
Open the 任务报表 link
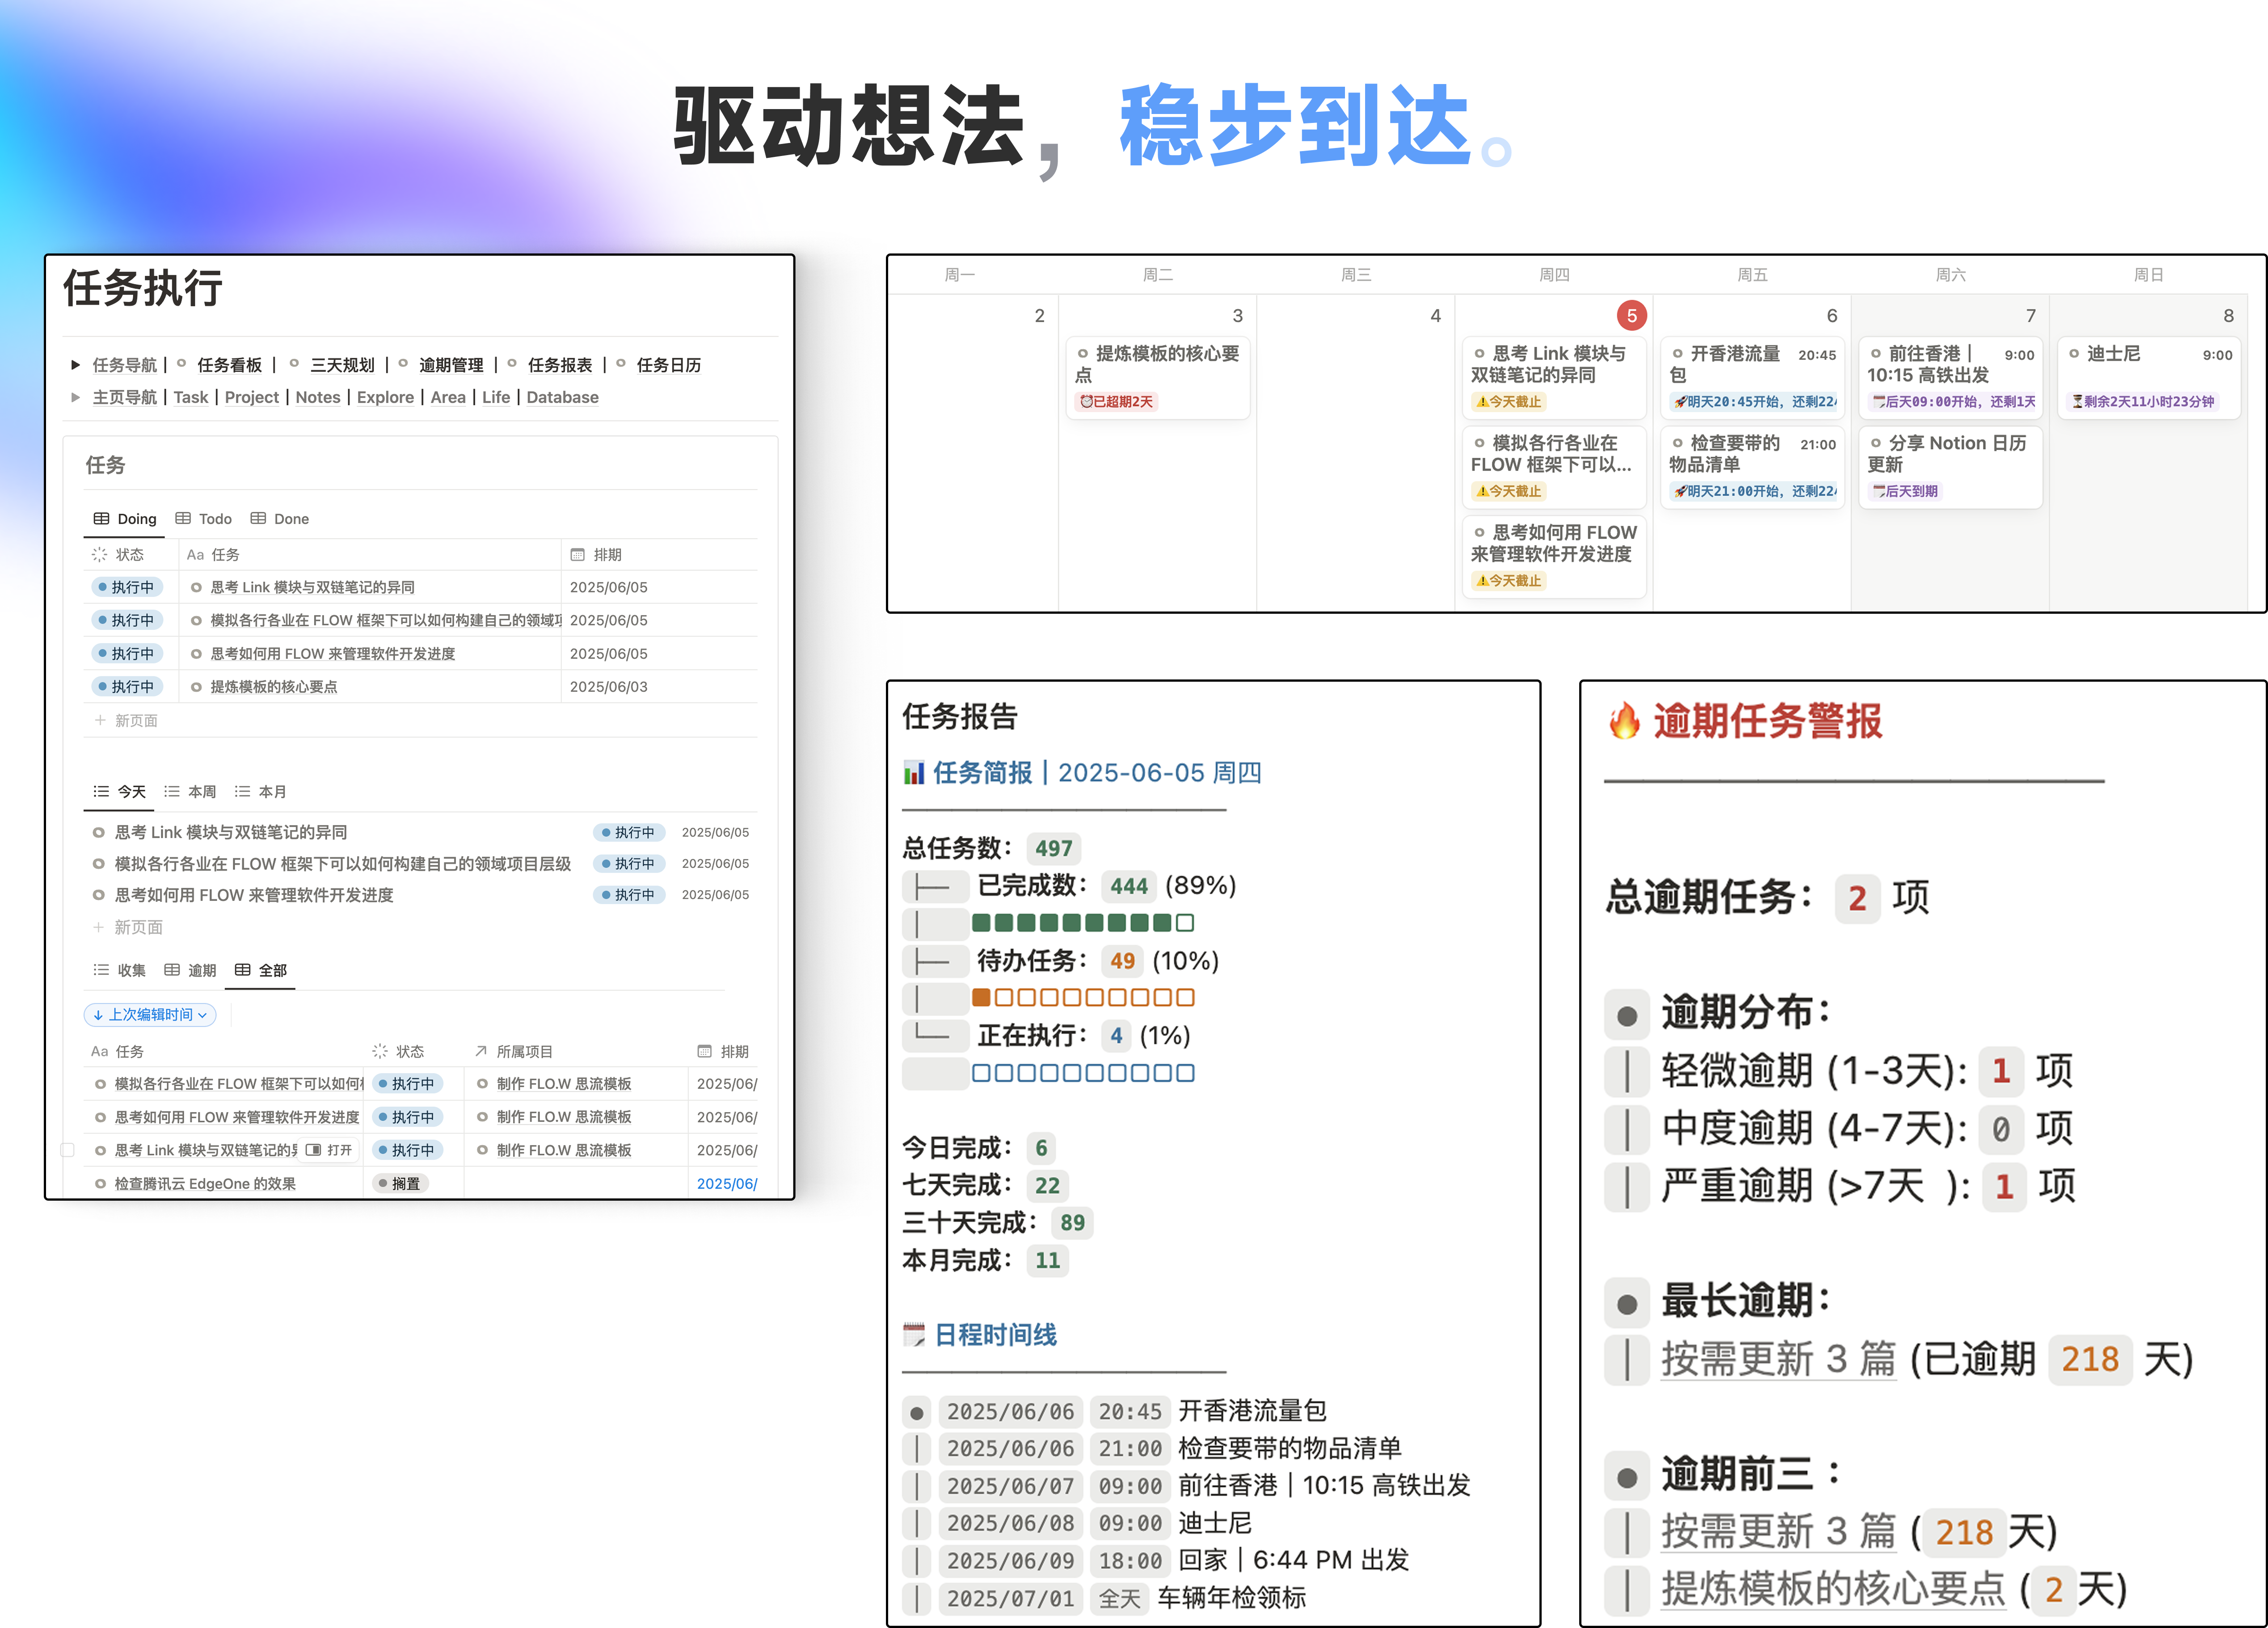(560, 365)
